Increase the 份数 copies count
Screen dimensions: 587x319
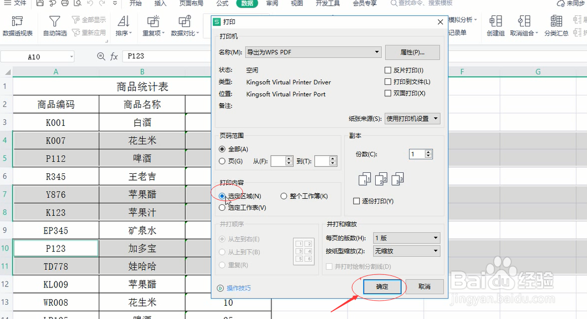[x=427, y=151]
